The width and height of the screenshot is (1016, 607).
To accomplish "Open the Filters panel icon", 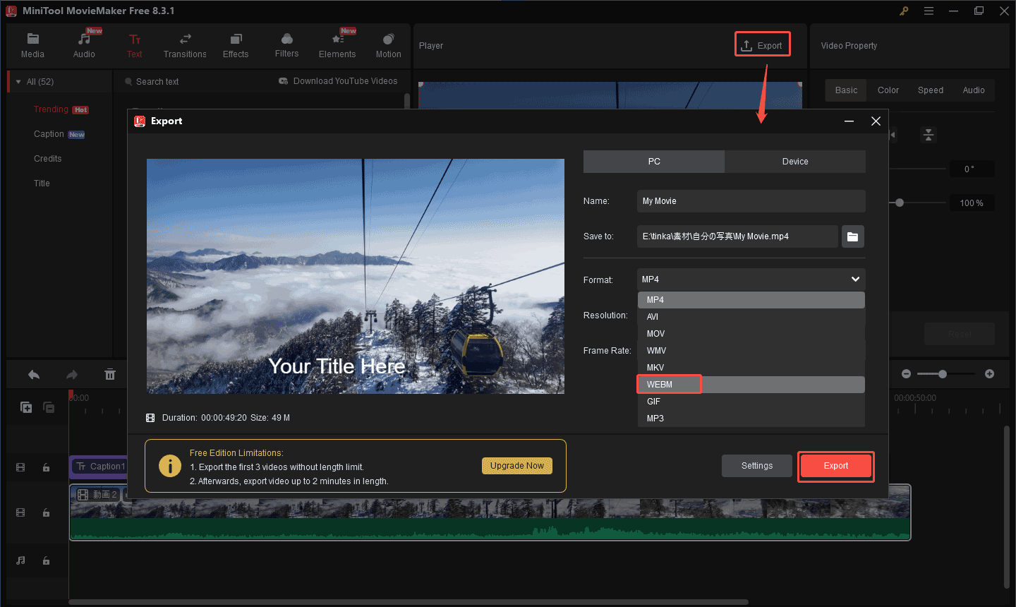I will [x=286, y=39].
